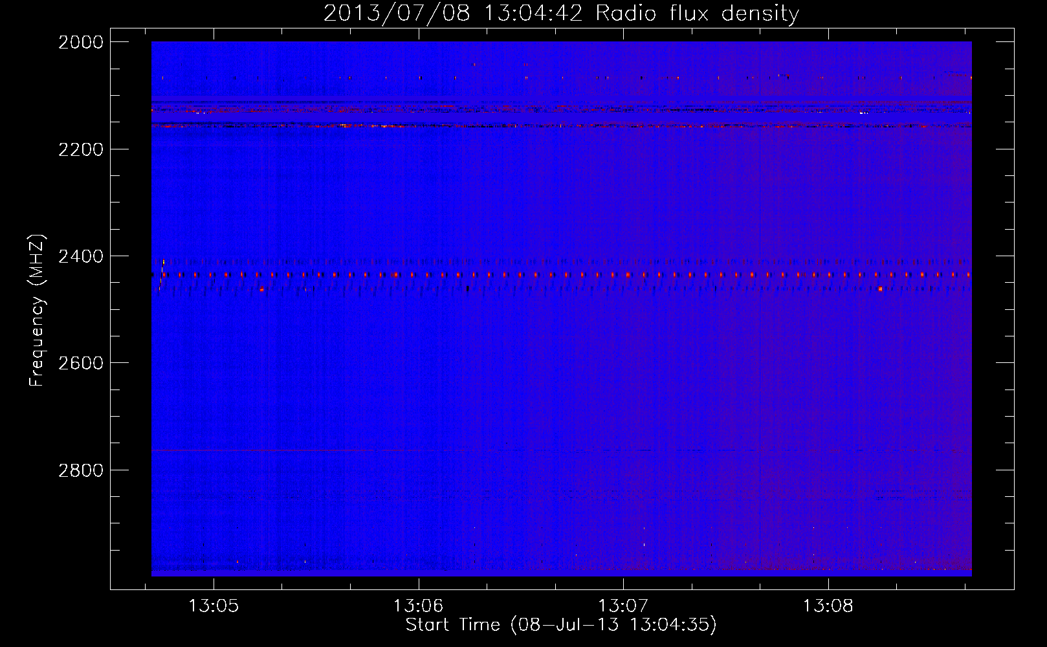Click the 'Frequency (MHZ)' axis label
1047x647 pixels.
[x=37, y=311]
